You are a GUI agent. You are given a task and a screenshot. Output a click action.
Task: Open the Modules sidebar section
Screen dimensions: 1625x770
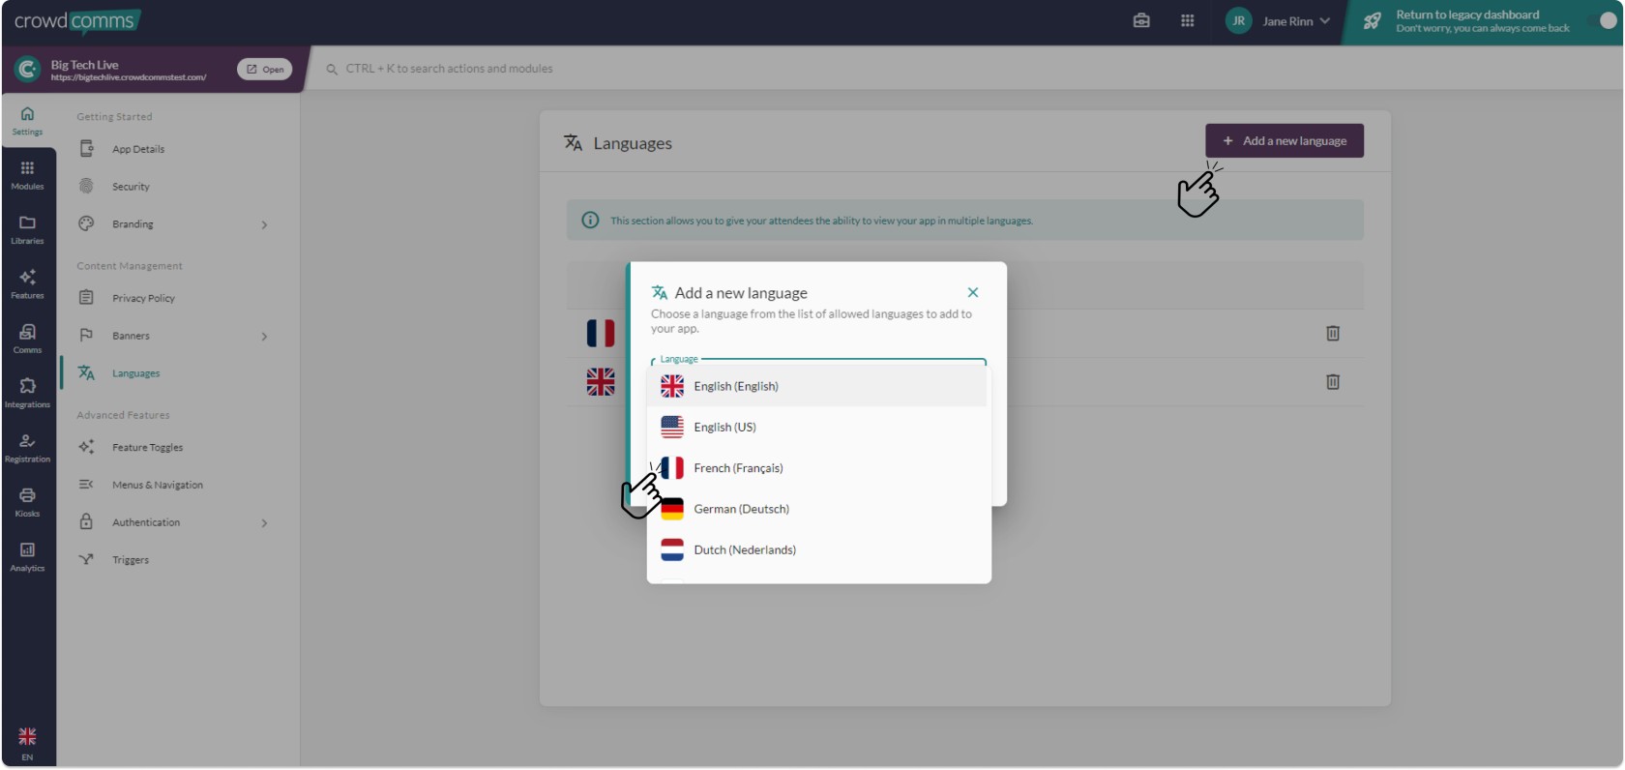coord(27,174)
